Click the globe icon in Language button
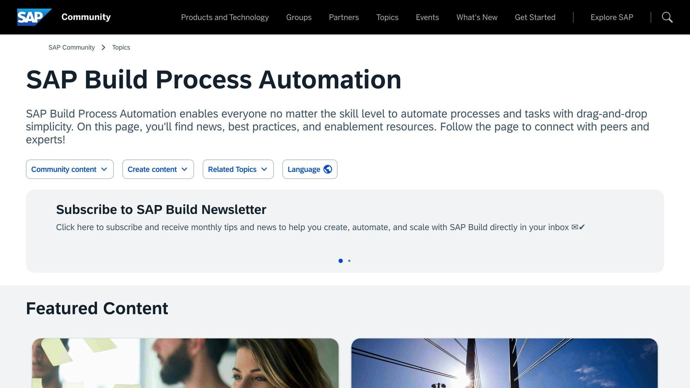This screenshot has height=388, width=690. pos(328,169)
